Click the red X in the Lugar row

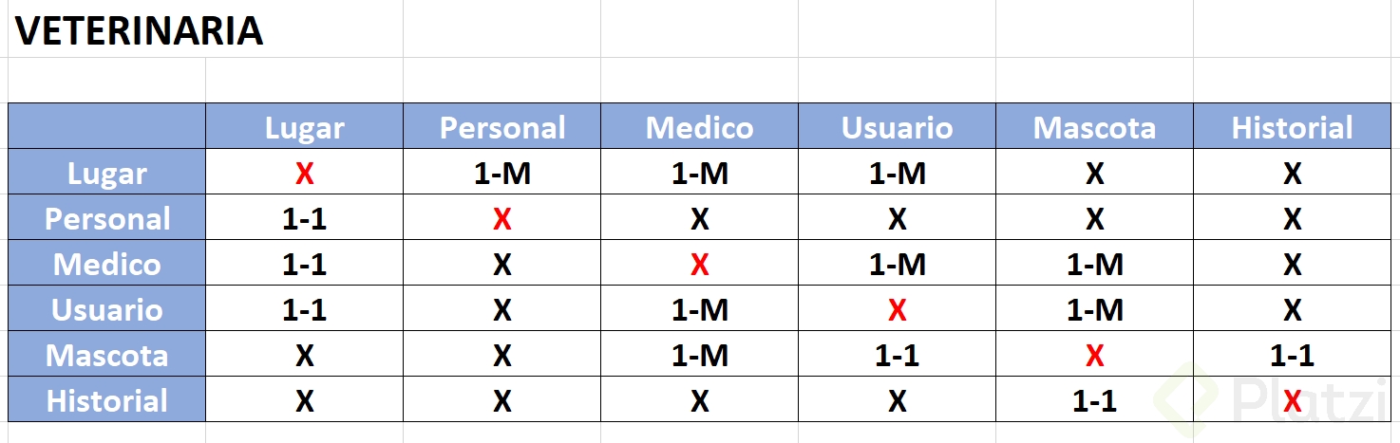(x=304, y=174)
